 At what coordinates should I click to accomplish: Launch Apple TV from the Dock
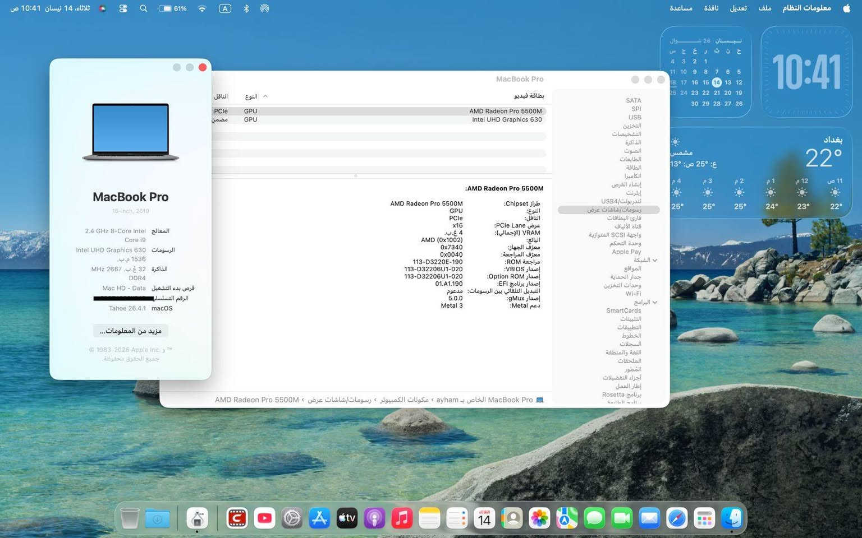point(347,518)
